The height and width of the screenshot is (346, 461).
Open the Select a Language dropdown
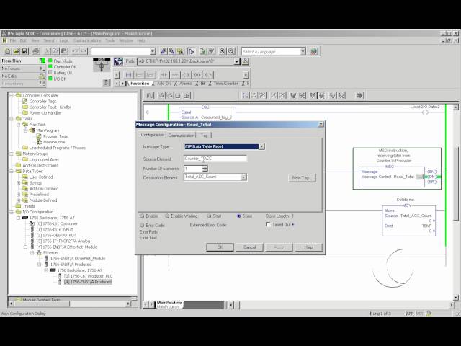(x=303, y=51)
